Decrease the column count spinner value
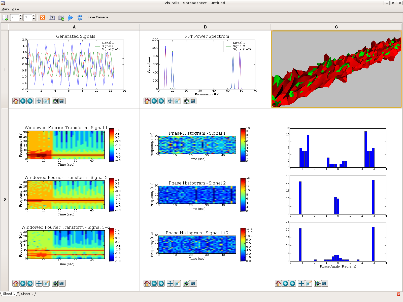Viewport: 403px width, 302px height. point(33,19)
